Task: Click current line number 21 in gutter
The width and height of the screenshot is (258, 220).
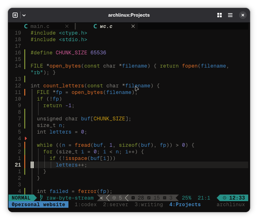Action: [x=18, y=165]
